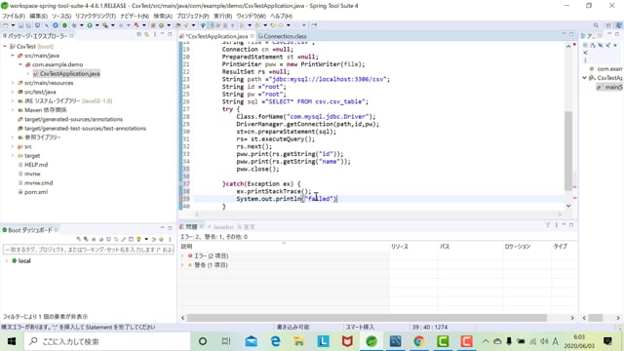Collapse the CsvTest project node
The image size is (624, 351).
coord(5,46)
